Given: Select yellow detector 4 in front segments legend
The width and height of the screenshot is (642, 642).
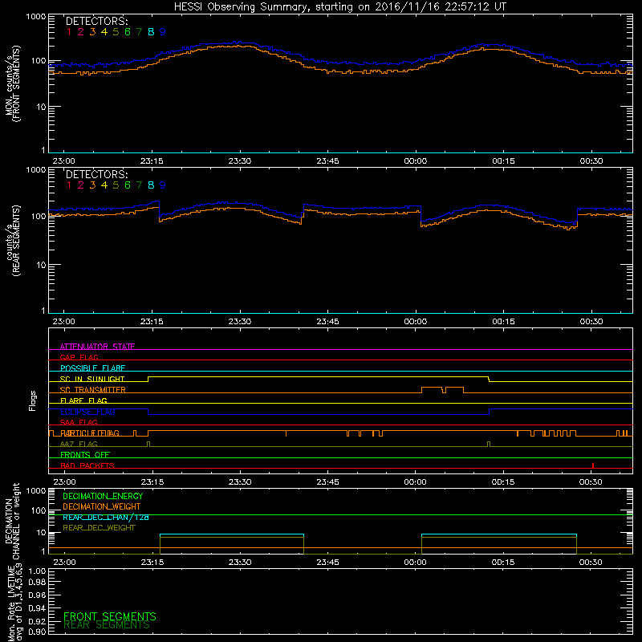Looking at the screenshot, I should pyautogui.click(x=104, y=32).
